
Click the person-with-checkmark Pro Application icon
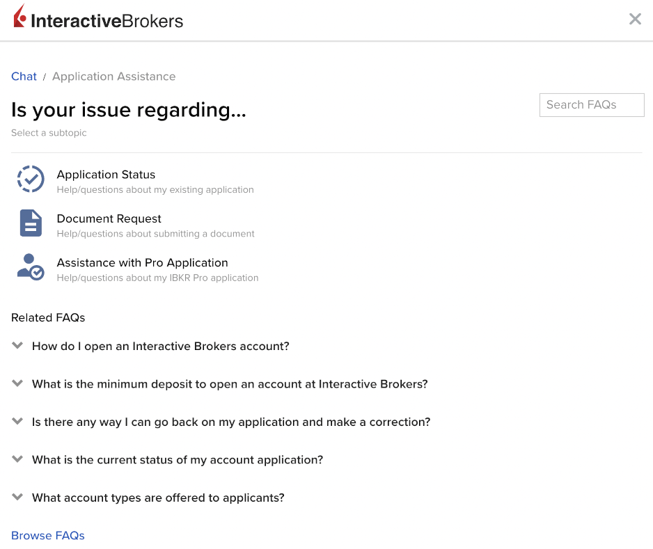[31, 267]
